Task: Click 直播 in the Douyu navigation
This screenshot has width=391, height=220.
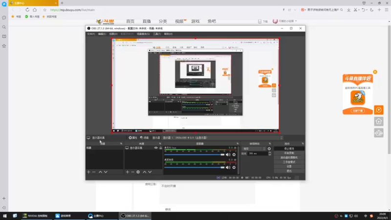Action: click(x=147, y=21)
